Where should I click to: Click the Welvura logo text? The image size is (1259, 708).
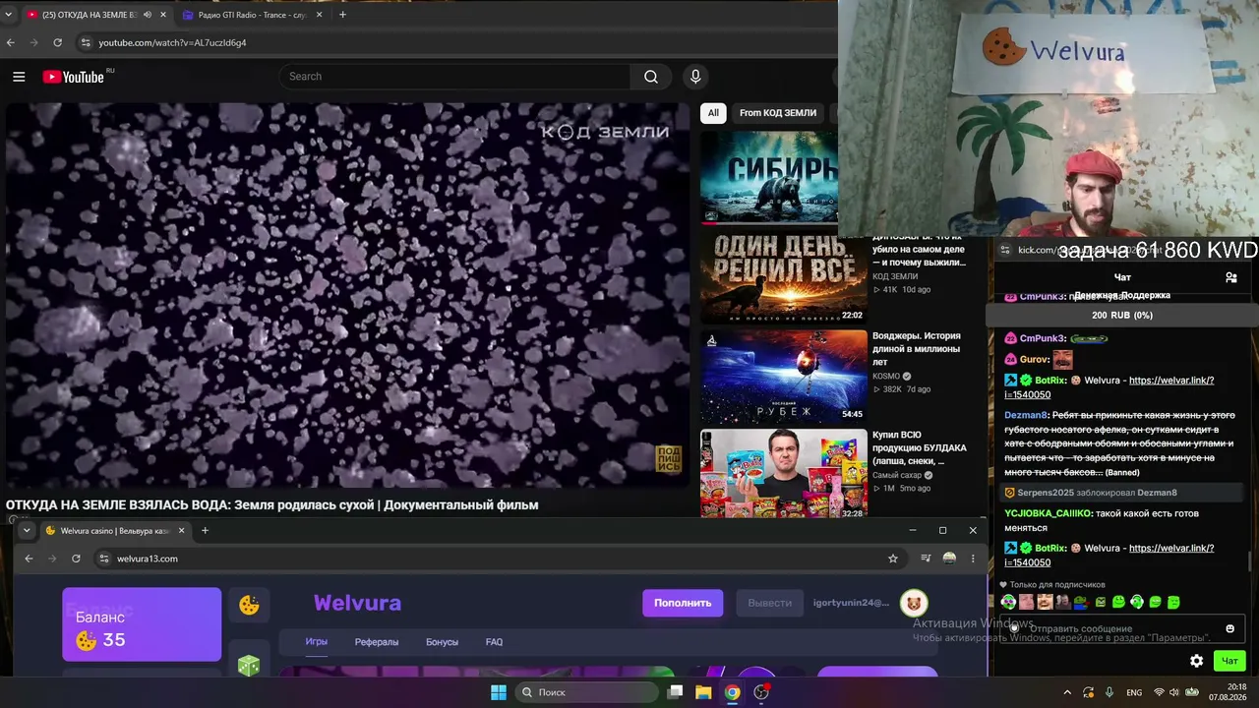point(357,603)
